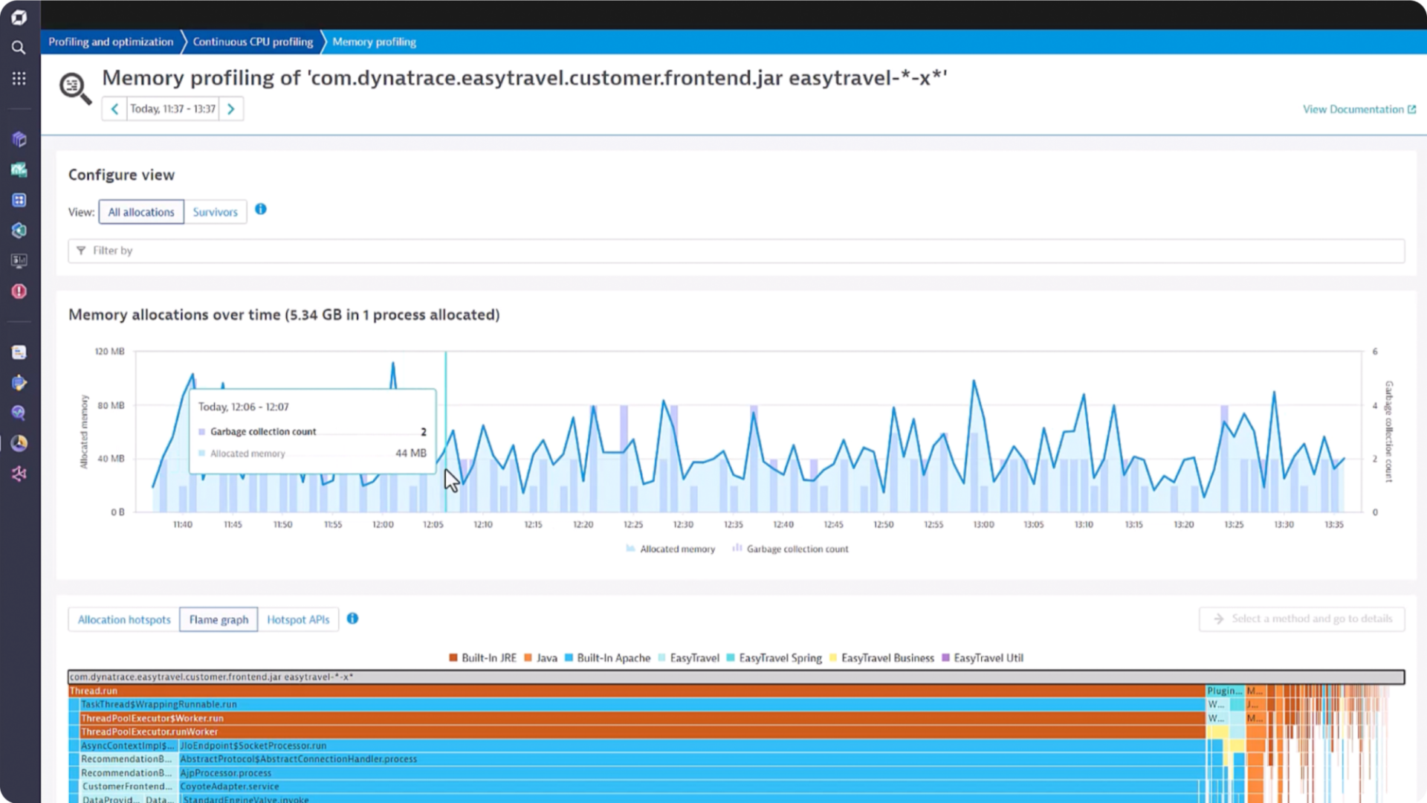The height and width of the screenshot is (803, 1427).
Task: Toggle EasyTravel legend entry
Action: click(688, 658)
